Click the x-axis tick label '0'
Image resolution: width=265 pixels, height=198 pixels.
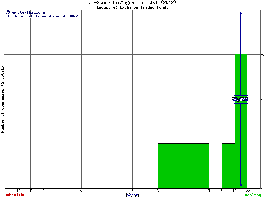tap(81, 191)
